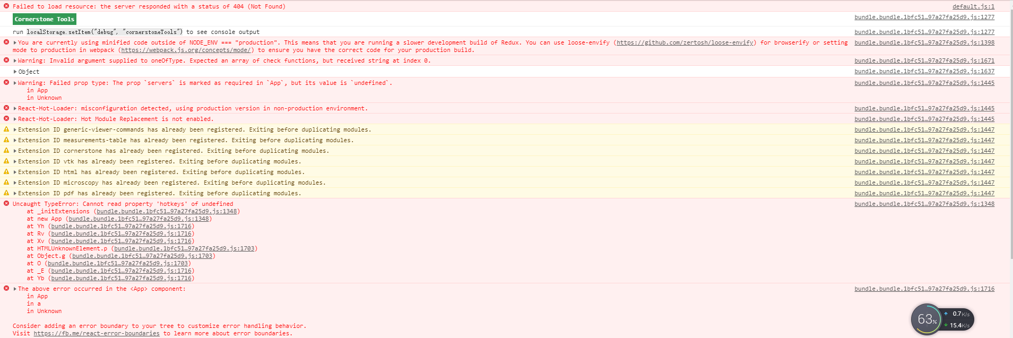Expand the cornerstone extension already registered warning
Viewport: 1013px width, 338px height.
tap(15, 151)
